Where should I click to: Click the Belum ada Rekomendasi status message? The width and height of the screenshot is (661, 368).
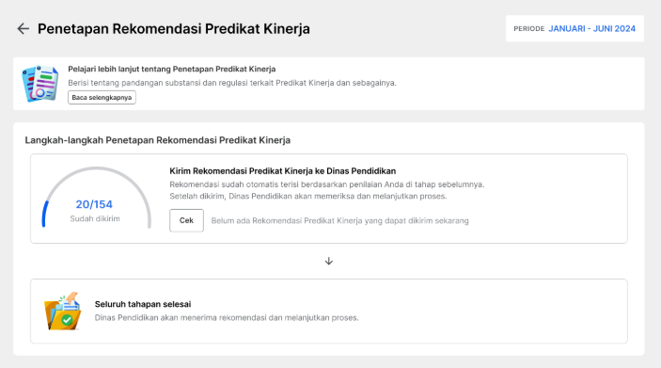pos(339,221)
